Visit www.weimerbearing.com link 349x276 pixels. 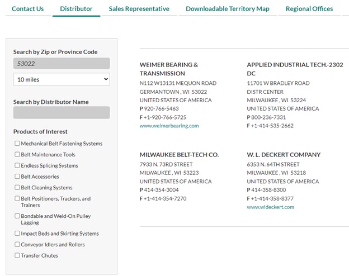169,126
